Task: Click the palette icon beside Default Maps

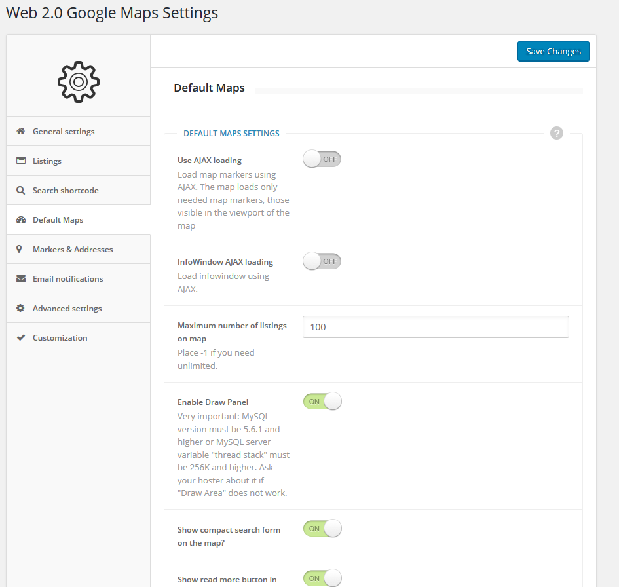Action: 20,220
